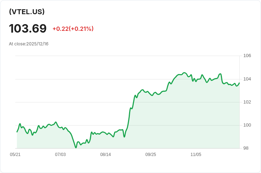Screen dimensions: 261x173
Task: Click the 102 y-axis label
Action: coord(247,102)
